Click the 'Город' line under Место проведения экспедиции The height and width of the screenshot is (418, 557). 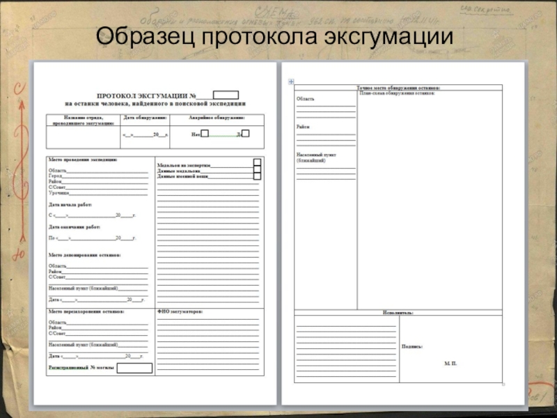(104, 176)
